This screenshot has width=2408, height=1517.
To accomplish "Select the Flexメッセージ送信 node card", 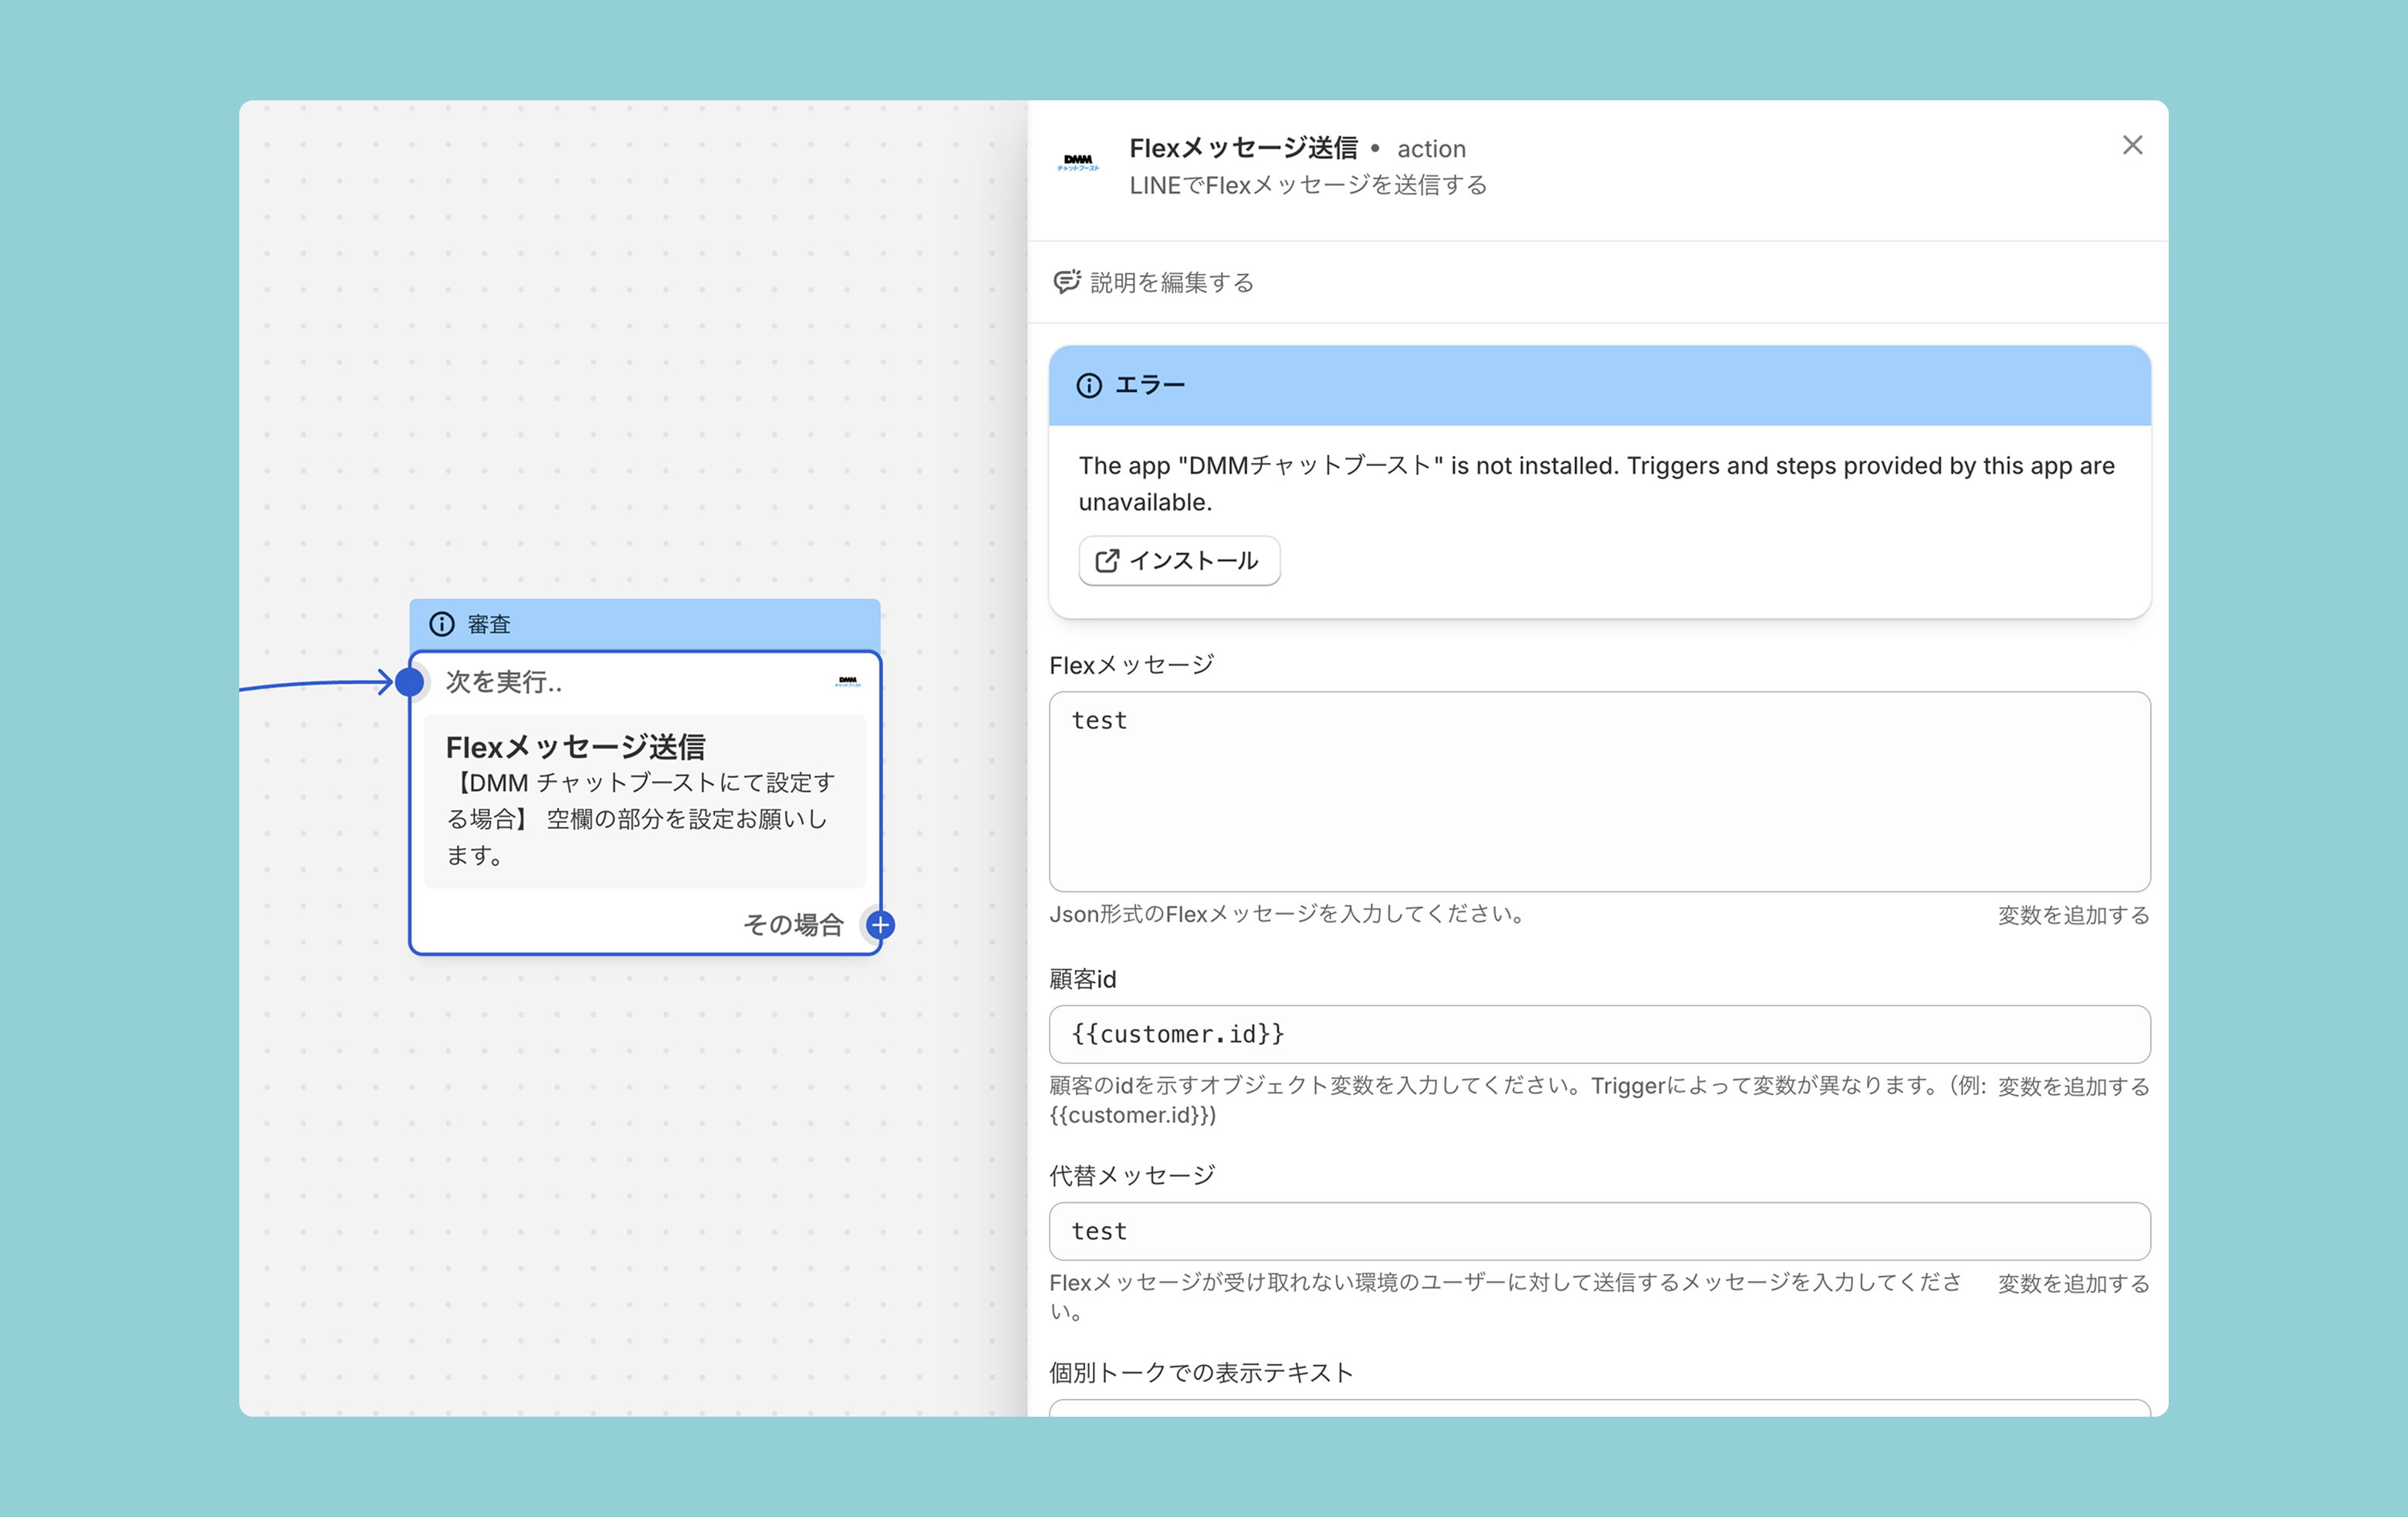I will click(644, 800).
